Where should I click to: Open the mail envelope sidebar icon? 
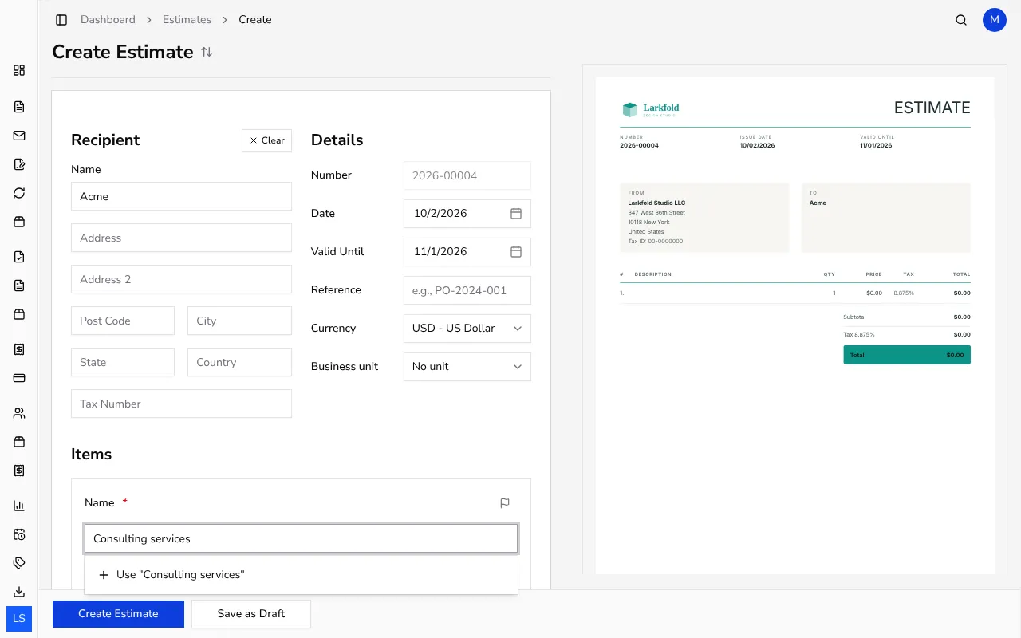[x=19, y=136]
